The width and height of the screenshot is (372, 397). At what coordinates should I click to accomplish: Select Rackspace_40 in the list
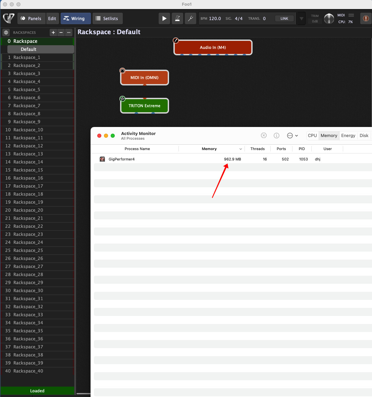pyautogui.click(x=38, y=371)
